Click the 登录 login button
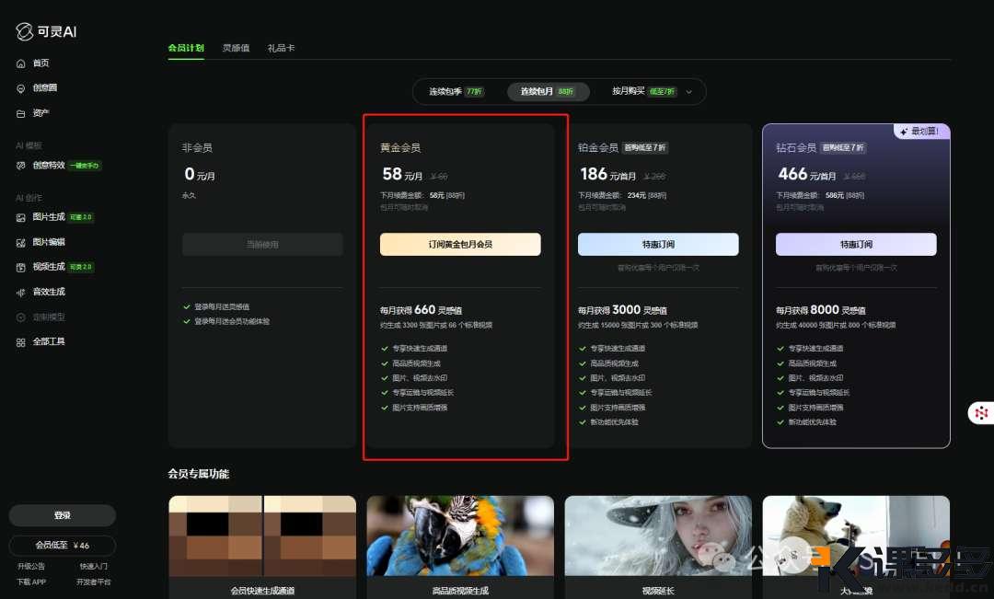Viewport: 994px width, 599px height. (x=61, y=515)
